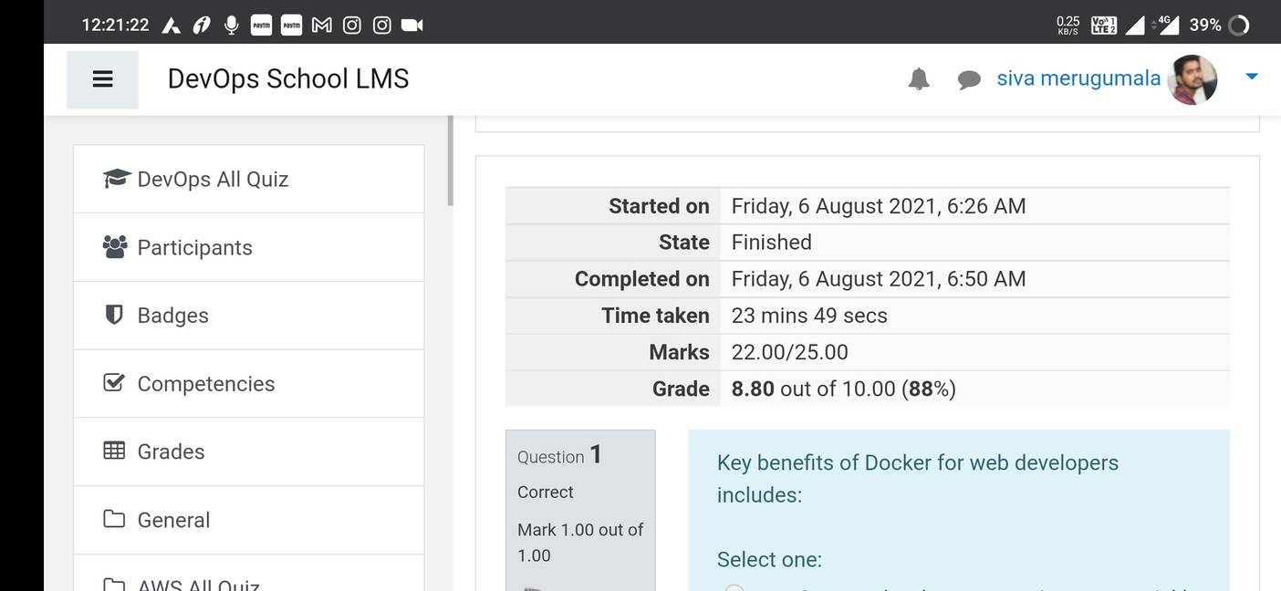Click the graduation cap icon beside DevOps All Quiz
Viewport: 1281px width, 591px height.
coord(116,178)
